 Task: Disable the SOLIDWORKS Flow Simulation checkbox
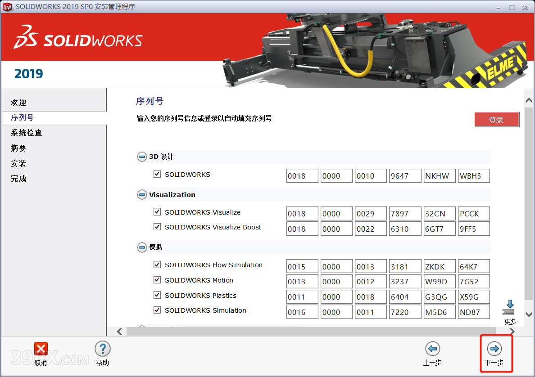point(157,265)
